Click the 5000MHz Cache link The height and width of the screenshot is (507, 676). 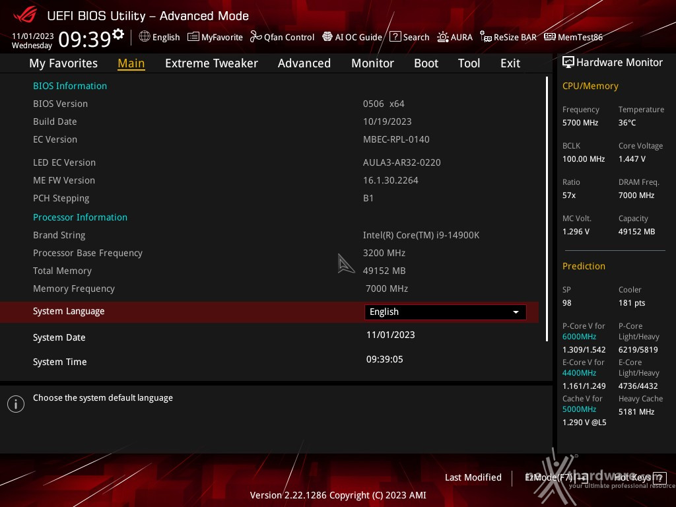click(579, 409)
